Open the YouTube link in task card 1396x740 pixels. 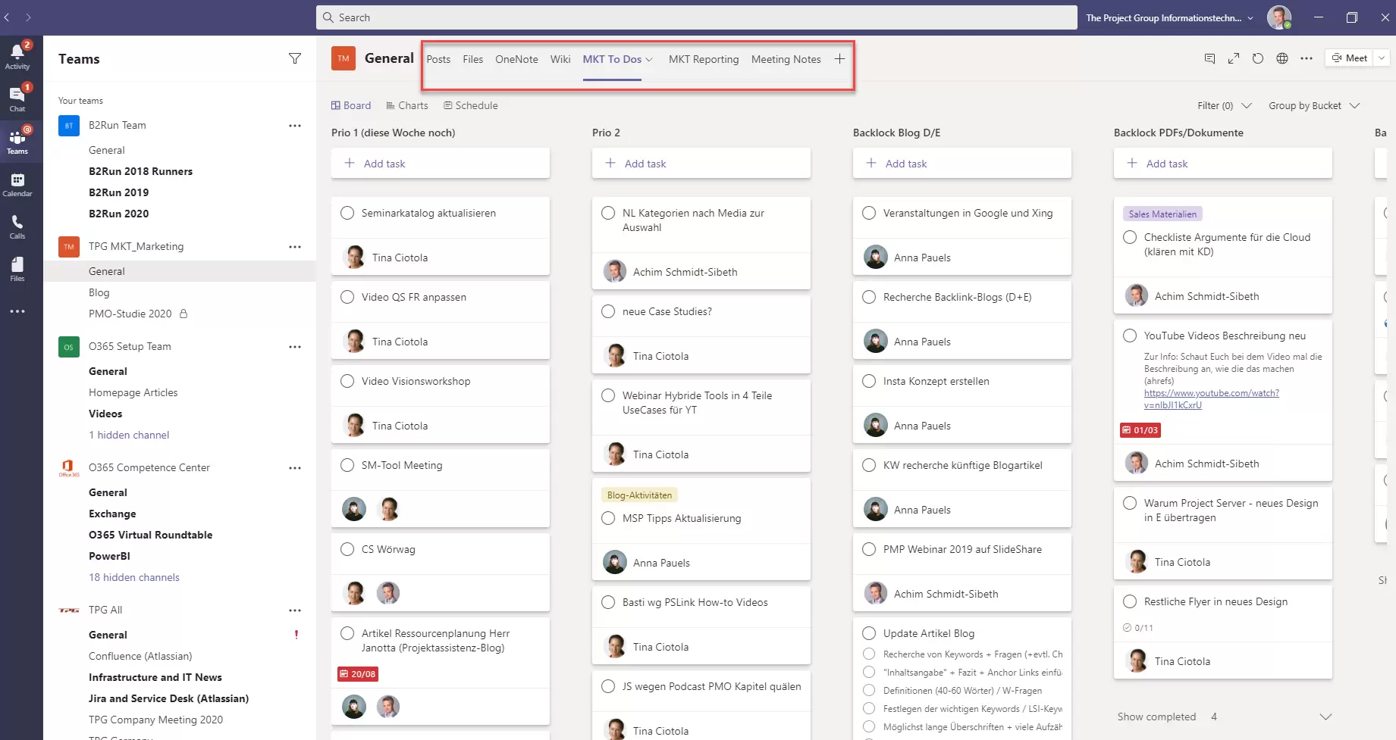pyautogui.click(x=1211, y=399)
